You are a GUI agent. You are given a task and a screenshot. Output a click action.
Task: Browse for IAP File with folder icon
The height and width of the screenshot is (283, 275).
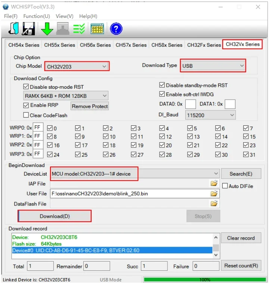coord(214,183)
